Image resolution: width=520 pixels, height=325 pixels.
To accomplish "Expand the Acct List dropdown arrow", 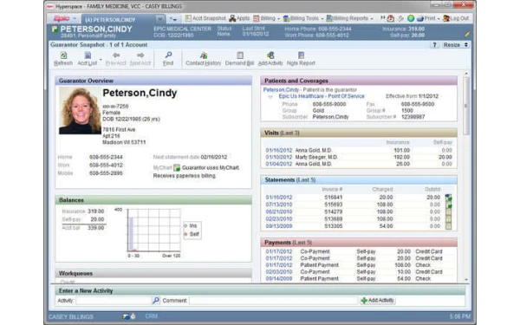I will [101, 60].
